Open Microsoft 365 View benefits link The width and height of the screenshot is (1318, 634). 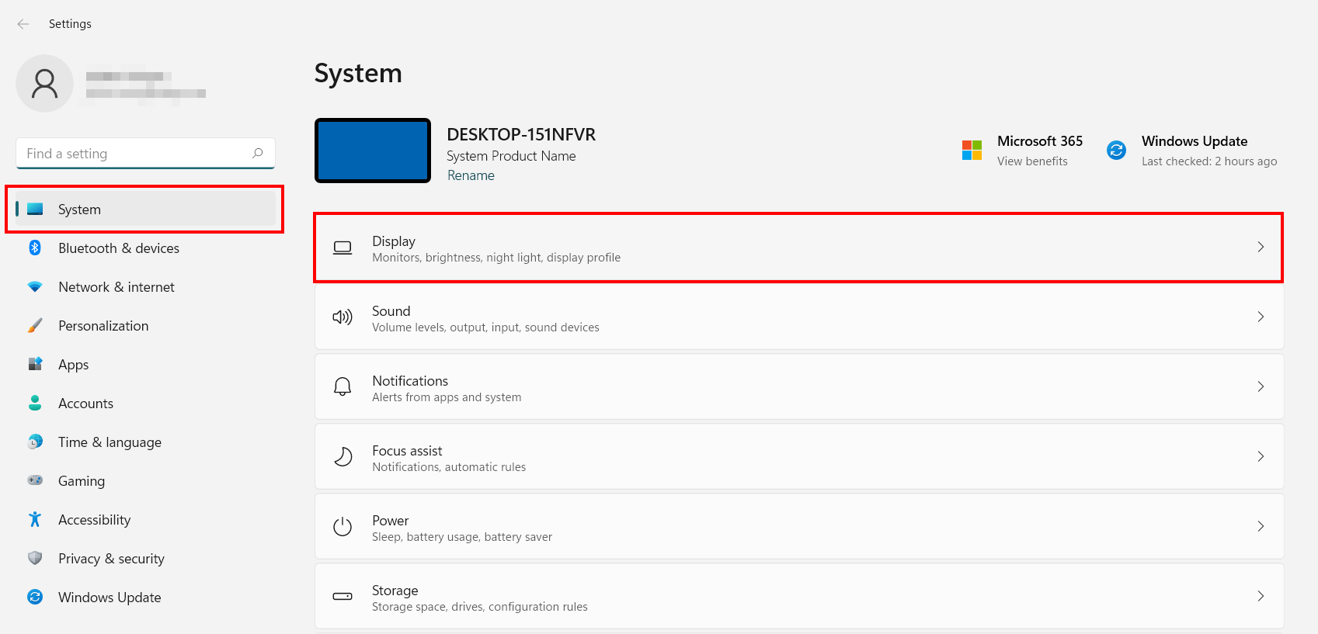(x=1032, y=161)
